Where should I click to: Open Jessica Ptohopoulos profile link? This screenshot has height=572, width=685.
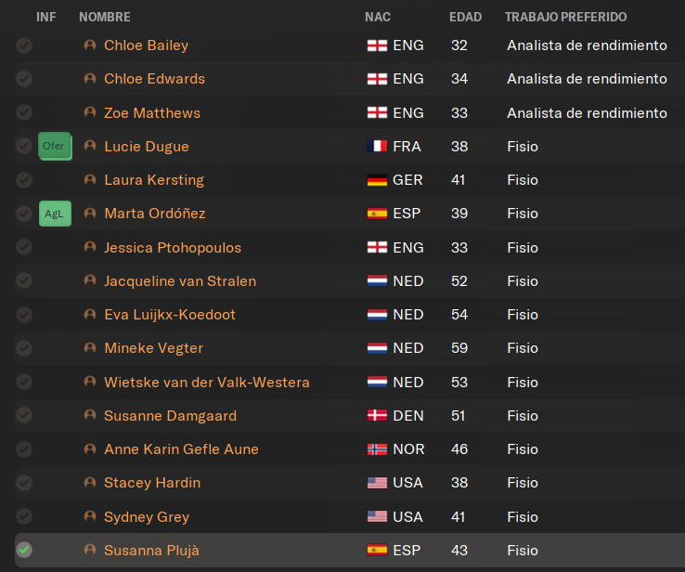173,247
